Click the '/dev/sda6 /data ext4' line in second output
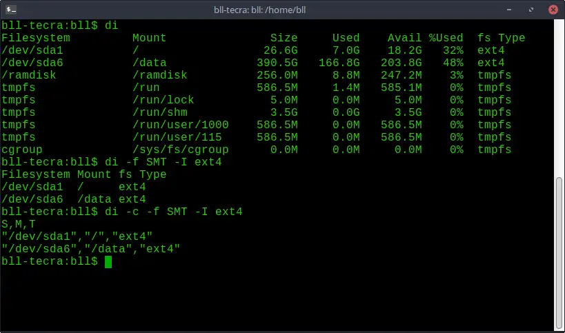This screenshot has width=565, height=333. (x=74, y=199)
